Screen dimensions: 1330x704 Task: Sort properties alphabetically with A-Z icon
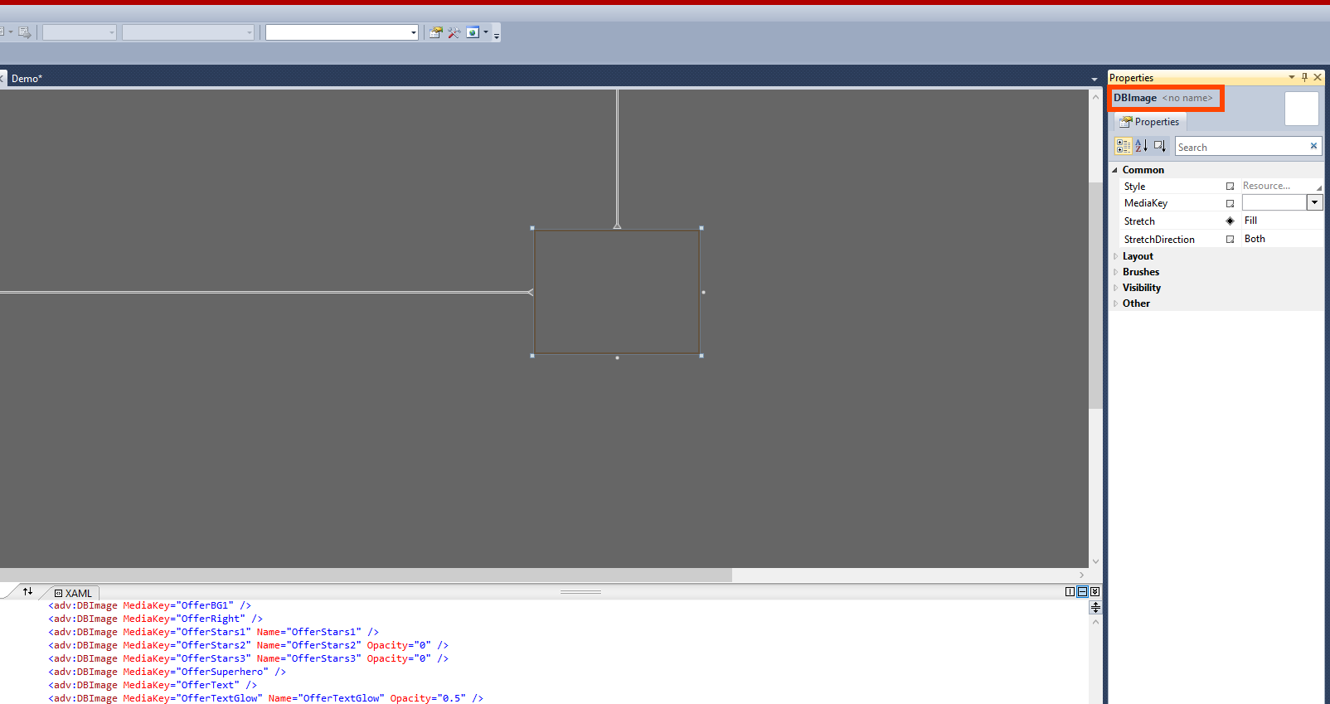1141,146
